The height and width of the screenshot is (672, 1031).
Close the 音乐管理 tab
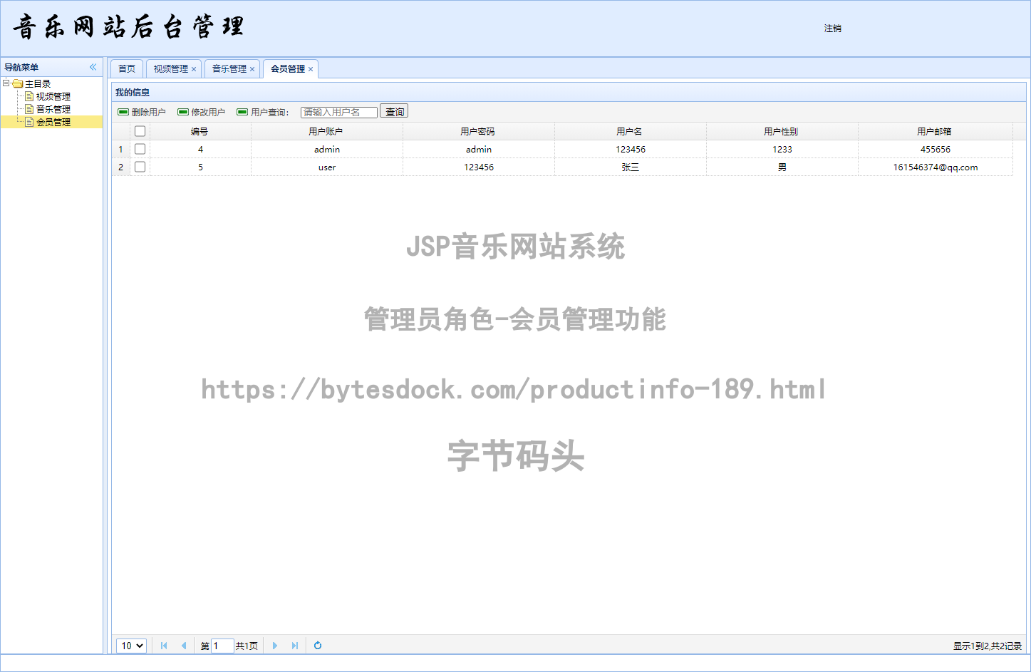pyautogui.click(x=252, y=69)
